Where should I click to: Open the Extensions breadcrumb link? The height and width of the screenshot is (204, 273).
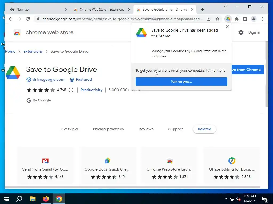pyautogui.click(x=33, y=51)
